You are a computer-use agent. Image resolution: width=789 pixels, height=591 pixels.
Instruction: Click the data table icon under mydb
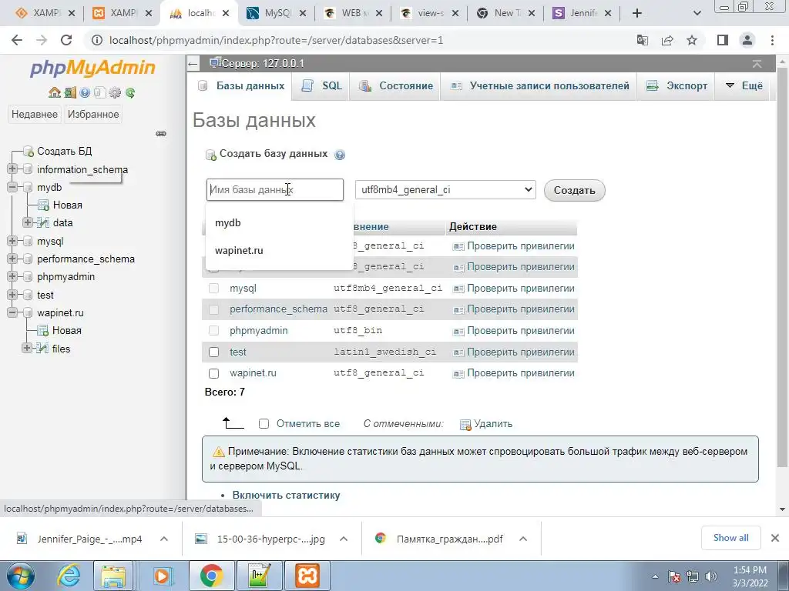pos(43,222)
